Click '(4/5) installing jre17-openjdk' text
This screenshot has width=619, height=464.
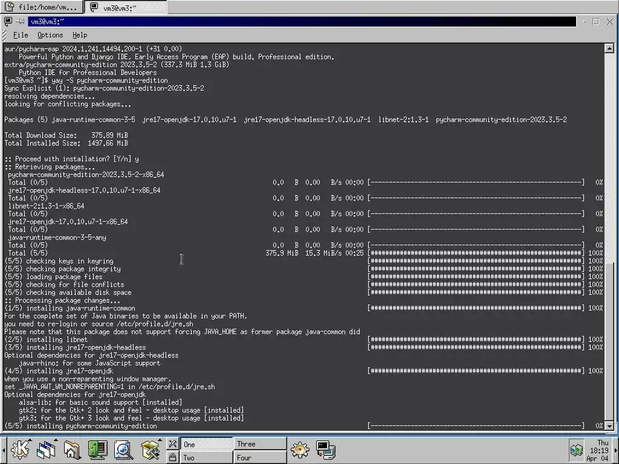click(59, 371)
